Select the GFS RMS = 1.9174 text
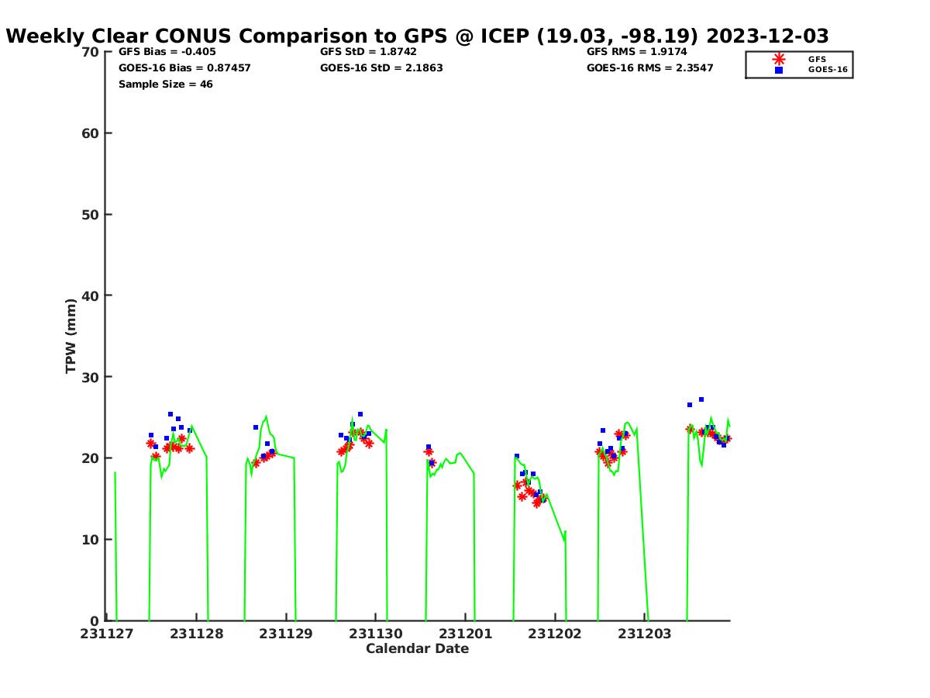Screen dimensions: 930x698 (636, 52)
